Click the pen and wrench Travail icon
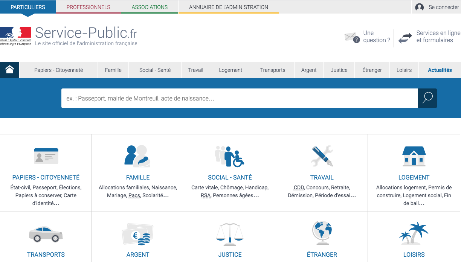The height and width of the screenshot is (262, 461). 322,156
